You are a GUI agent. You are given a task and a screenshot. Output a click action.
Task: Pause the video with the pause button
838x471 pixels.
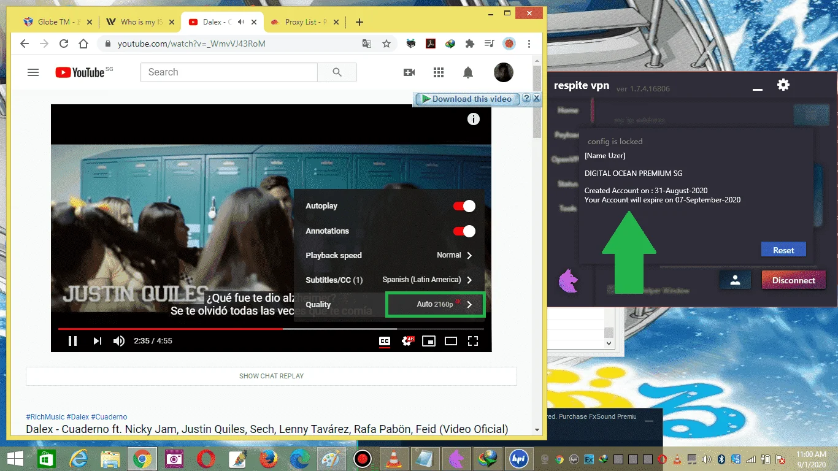[x=72, y=341]
